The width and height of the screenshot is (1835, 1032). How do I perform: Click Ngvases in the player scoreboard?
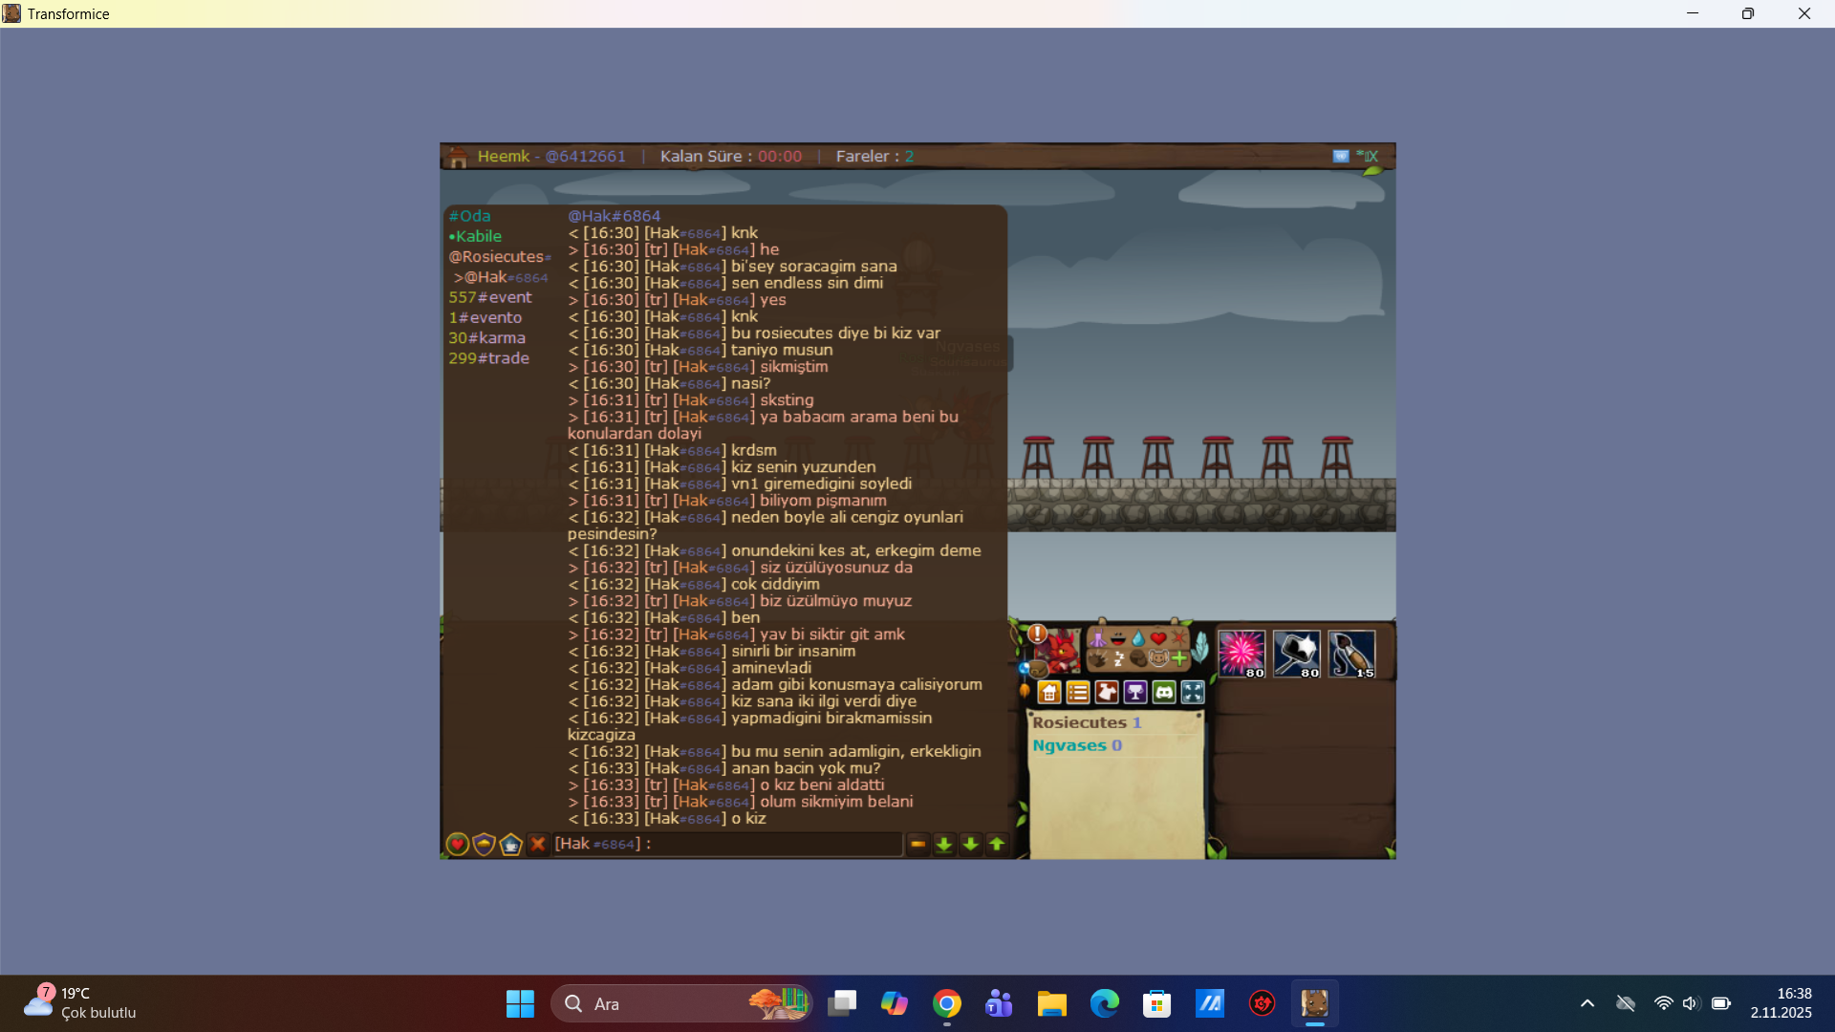1069,745
